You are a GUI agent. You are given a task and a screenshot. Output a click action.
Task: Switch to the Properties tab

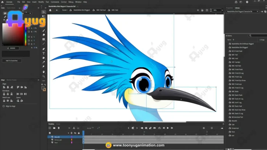(229, 8)
